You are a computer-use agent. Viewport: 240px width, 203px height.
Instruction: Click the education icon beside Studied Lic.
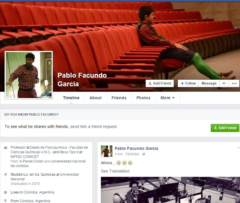(x=5, y=175)
